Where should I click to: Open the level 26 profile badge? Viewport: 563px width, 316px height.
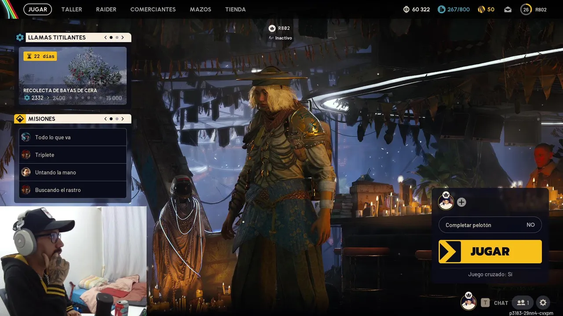coord(526,9)
